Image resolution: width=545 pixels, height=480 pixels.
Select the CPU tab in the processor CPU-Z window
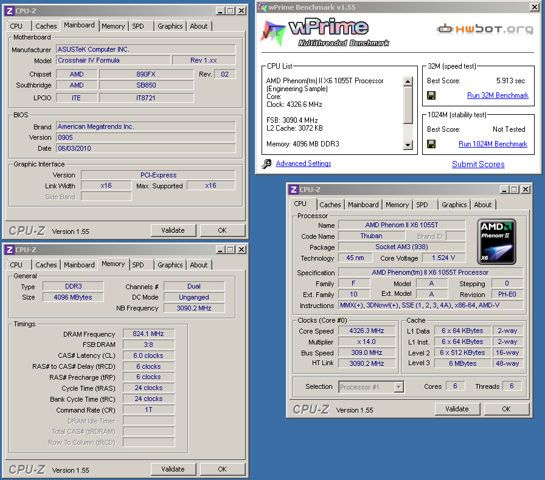tap(300, 204)
